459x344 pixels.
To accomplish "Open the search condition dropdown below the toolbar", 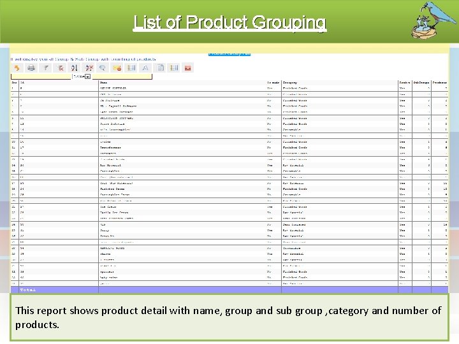I will (87, 76).
